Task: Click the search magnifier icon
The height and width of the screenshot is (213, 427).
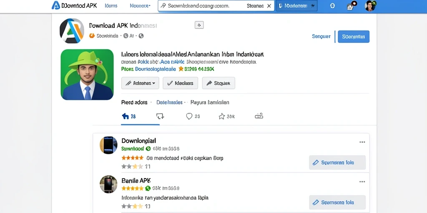Action: (163, 5)
